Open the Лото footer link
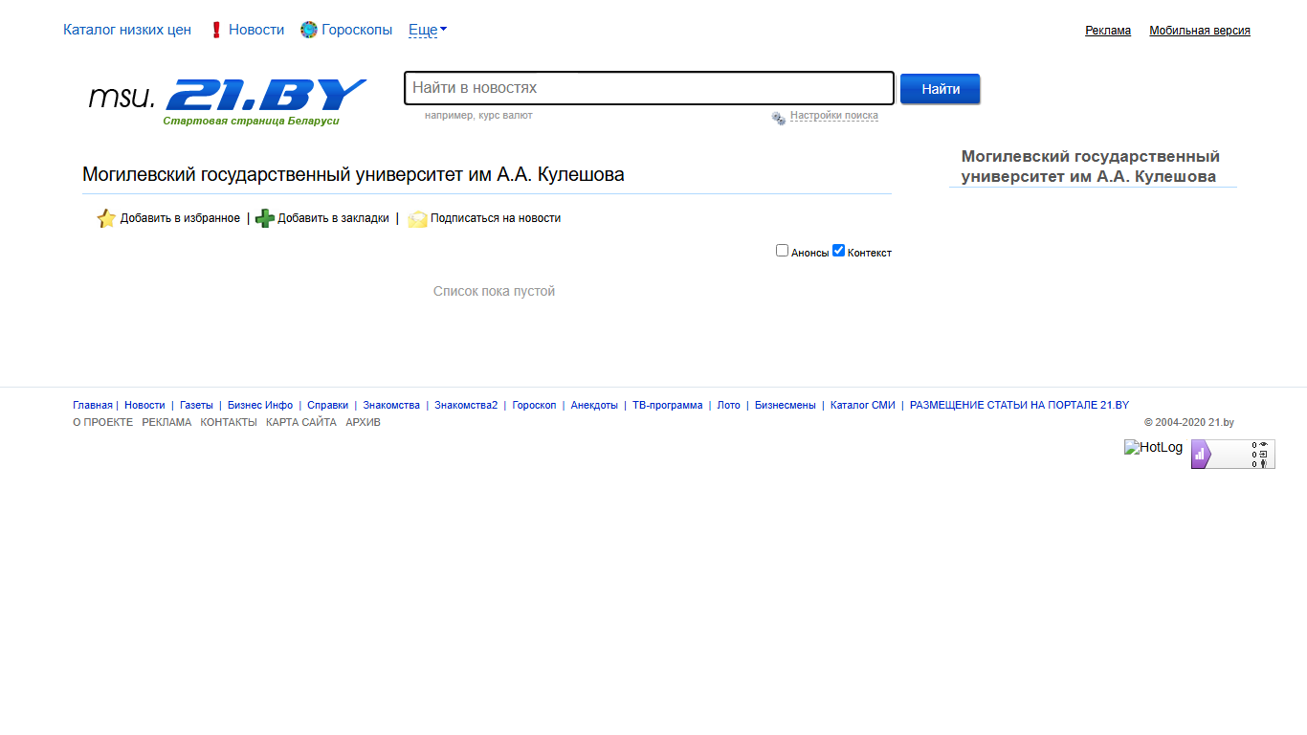 (x=728, y=406)
